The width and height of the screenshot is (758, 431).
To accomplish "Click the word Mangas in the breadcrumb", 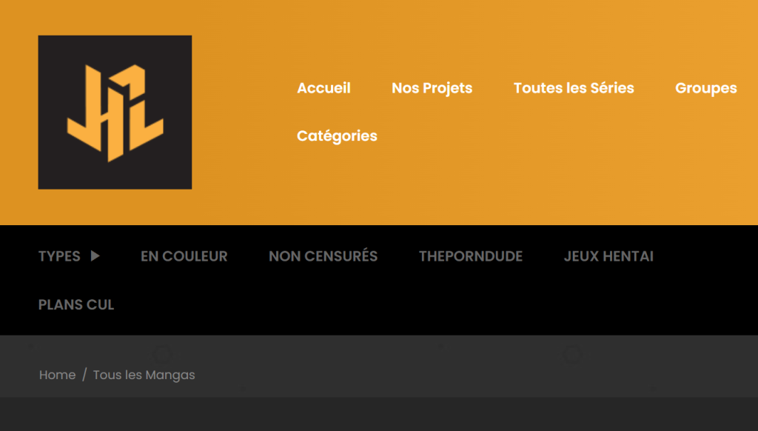I will [170, 375].
